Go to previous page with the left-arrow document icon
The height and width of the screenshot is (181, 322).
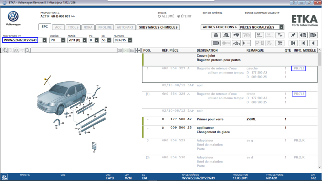[x=303, y=35]
